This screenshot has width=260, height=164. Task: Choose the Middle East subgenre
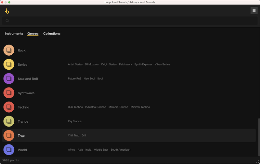(101, 150)
